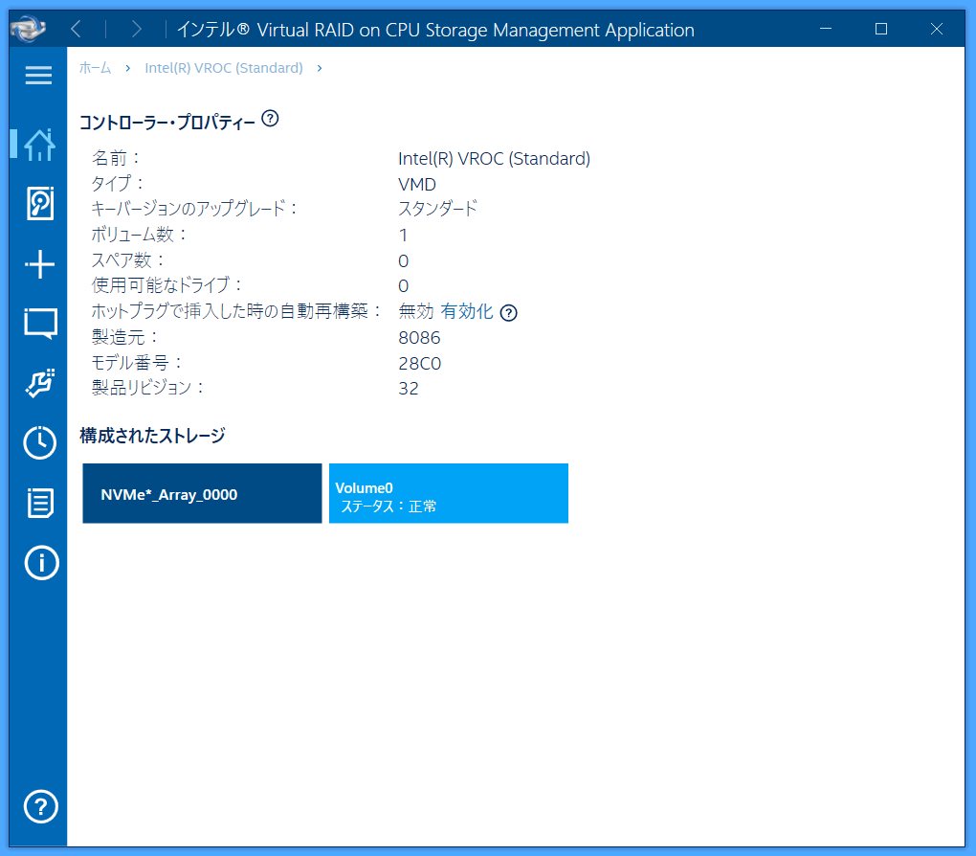
Task: Click product revision value 32
Action: click(409, 389)
